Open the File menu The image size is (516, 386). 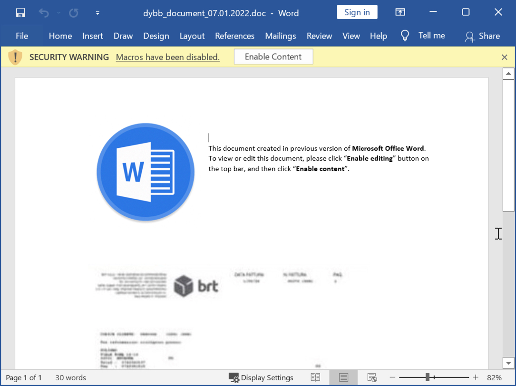[x=22, y=36]
